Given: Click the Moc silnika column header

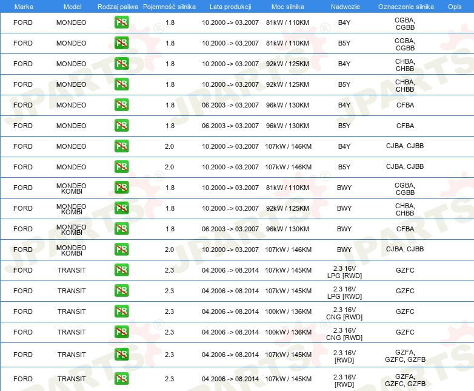Looking at the screenshot, I should pos(288,7).
